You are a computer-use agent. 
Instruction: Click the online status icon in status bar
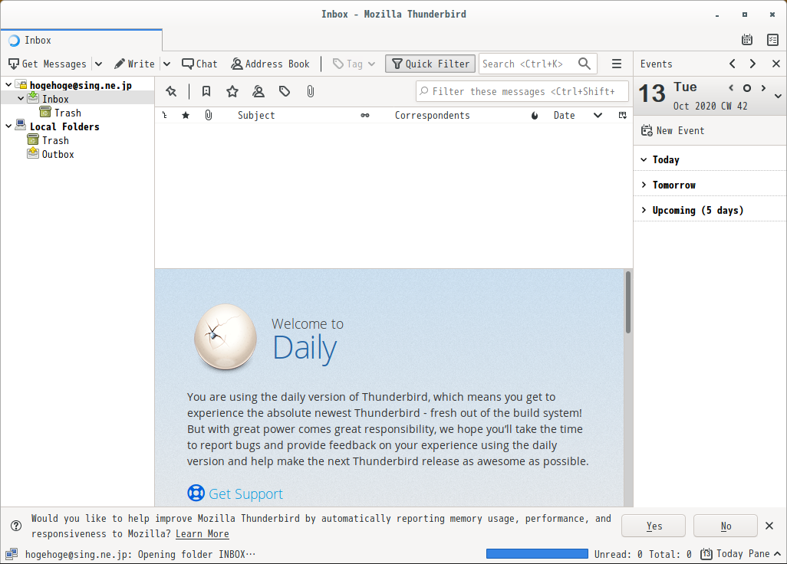pos(11,554)
